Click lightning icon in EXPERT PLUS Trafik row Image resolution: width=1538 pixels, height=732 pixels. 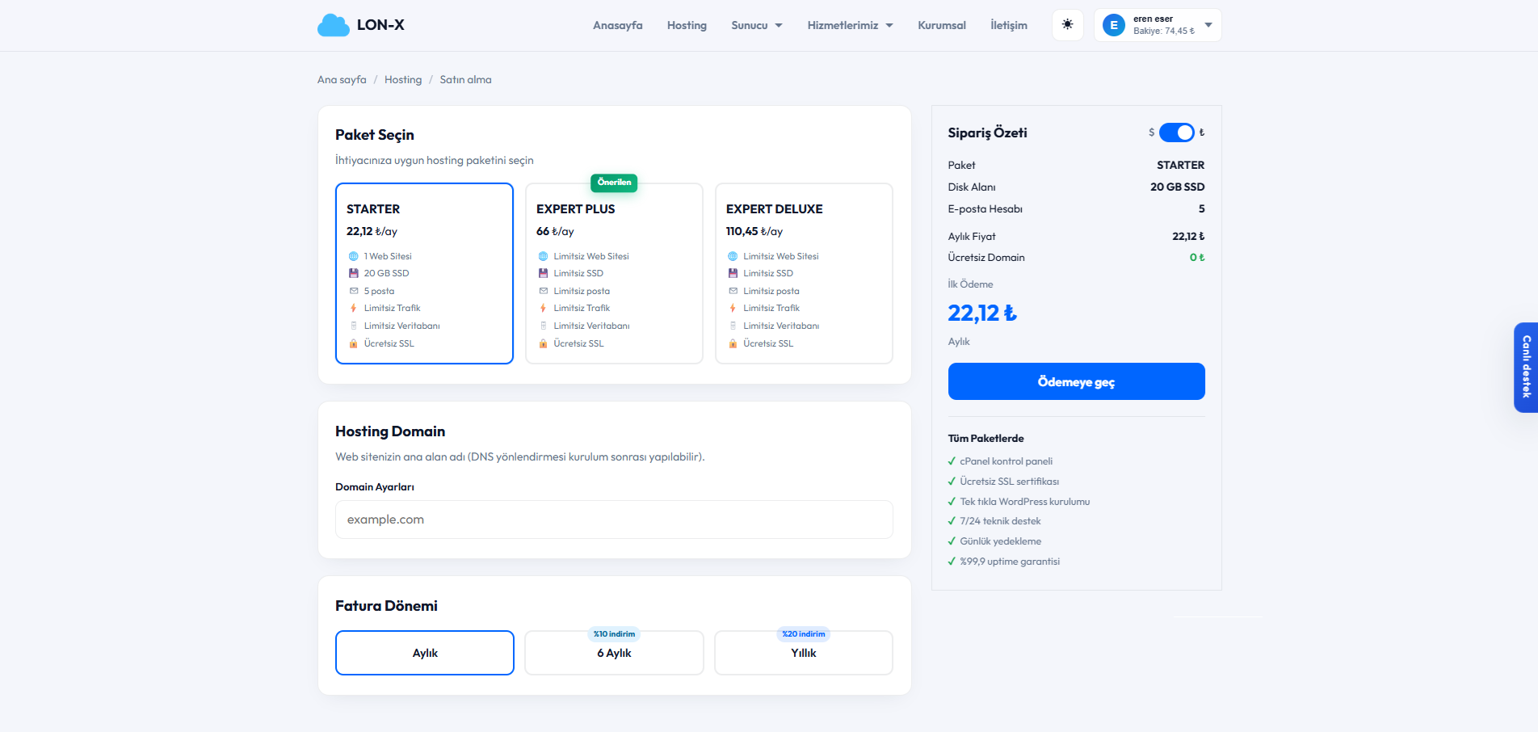pyautogui.click(x=543, y=308)
